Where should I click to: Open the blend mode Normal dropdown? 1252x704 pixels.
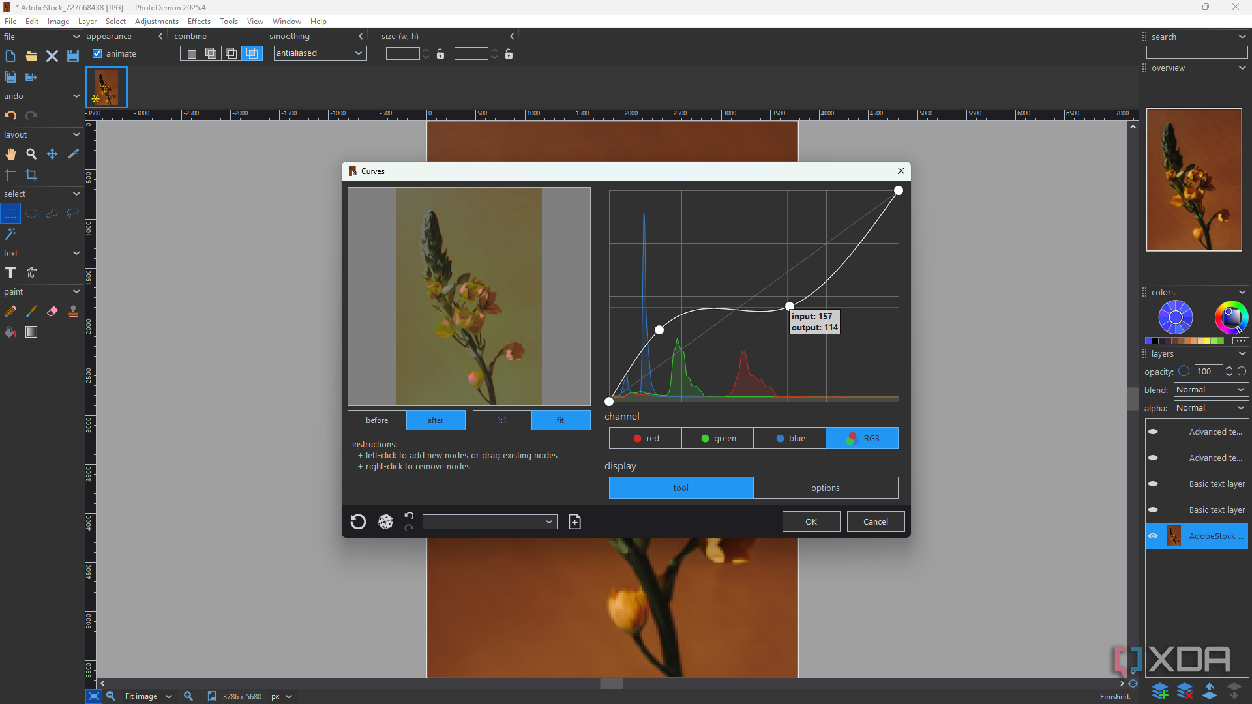[x=1211, y=389]
